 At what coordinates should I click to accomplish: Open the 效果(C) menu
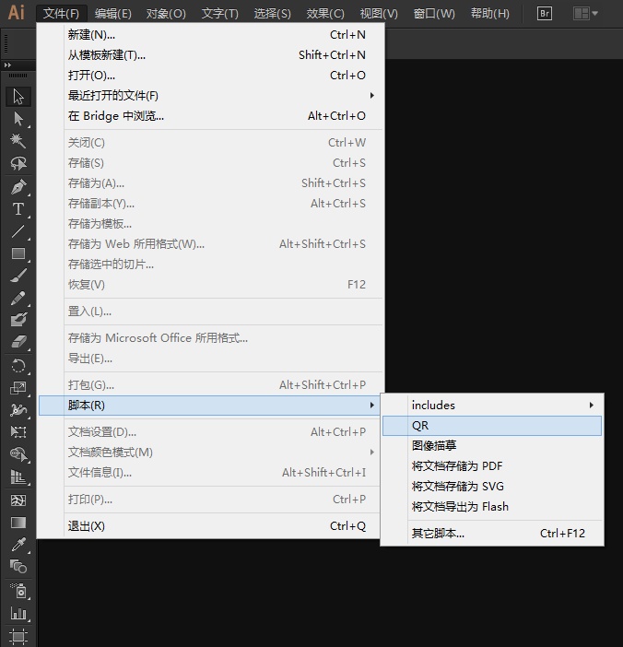coord(325,14)
